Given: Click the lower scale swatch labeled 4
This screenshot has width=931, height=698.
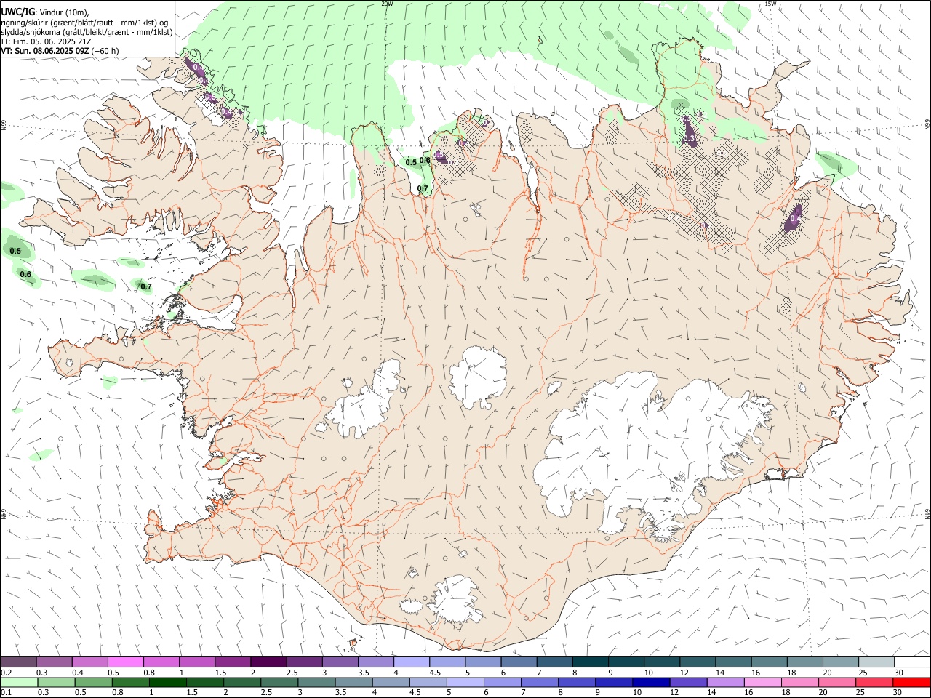Looking at the screenshot, I should point(391,682).
